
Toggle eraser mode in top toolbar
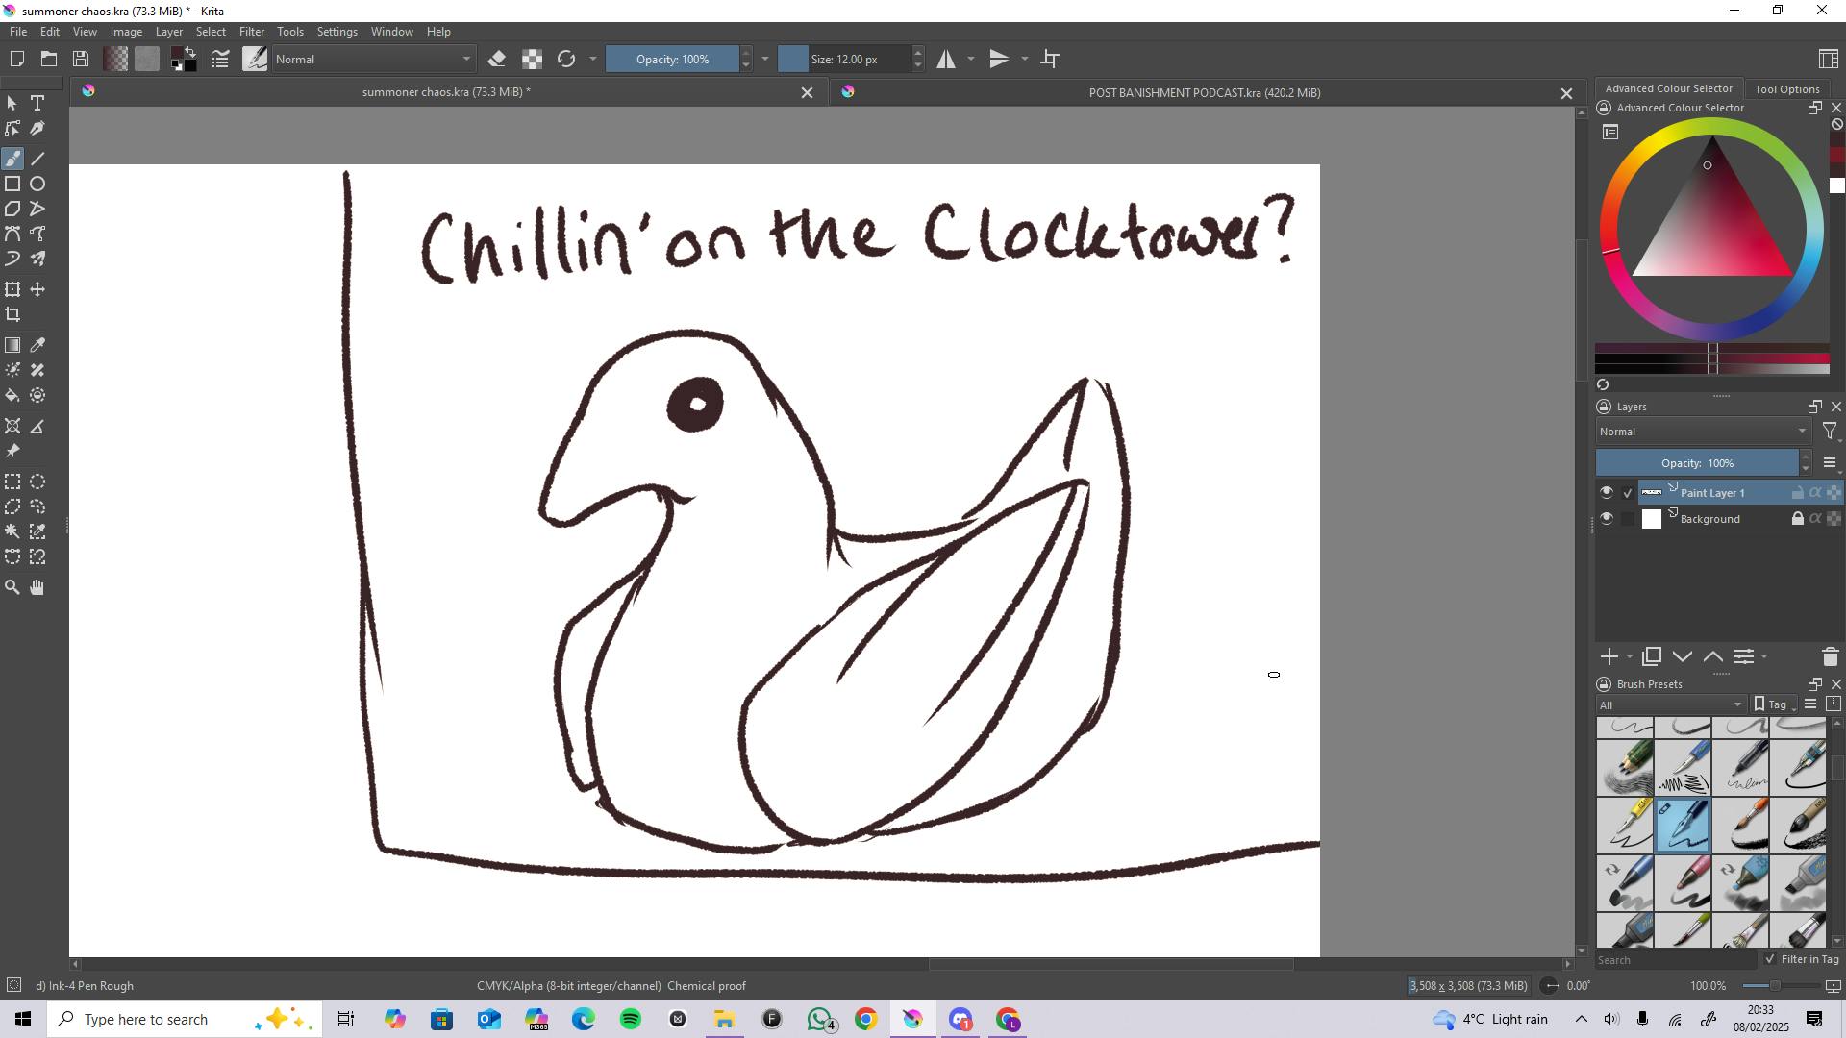497,60
